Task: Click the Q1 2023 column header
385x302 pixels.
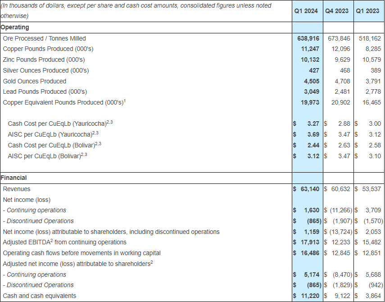Action: pyautogui.click(x=367, y=11)
